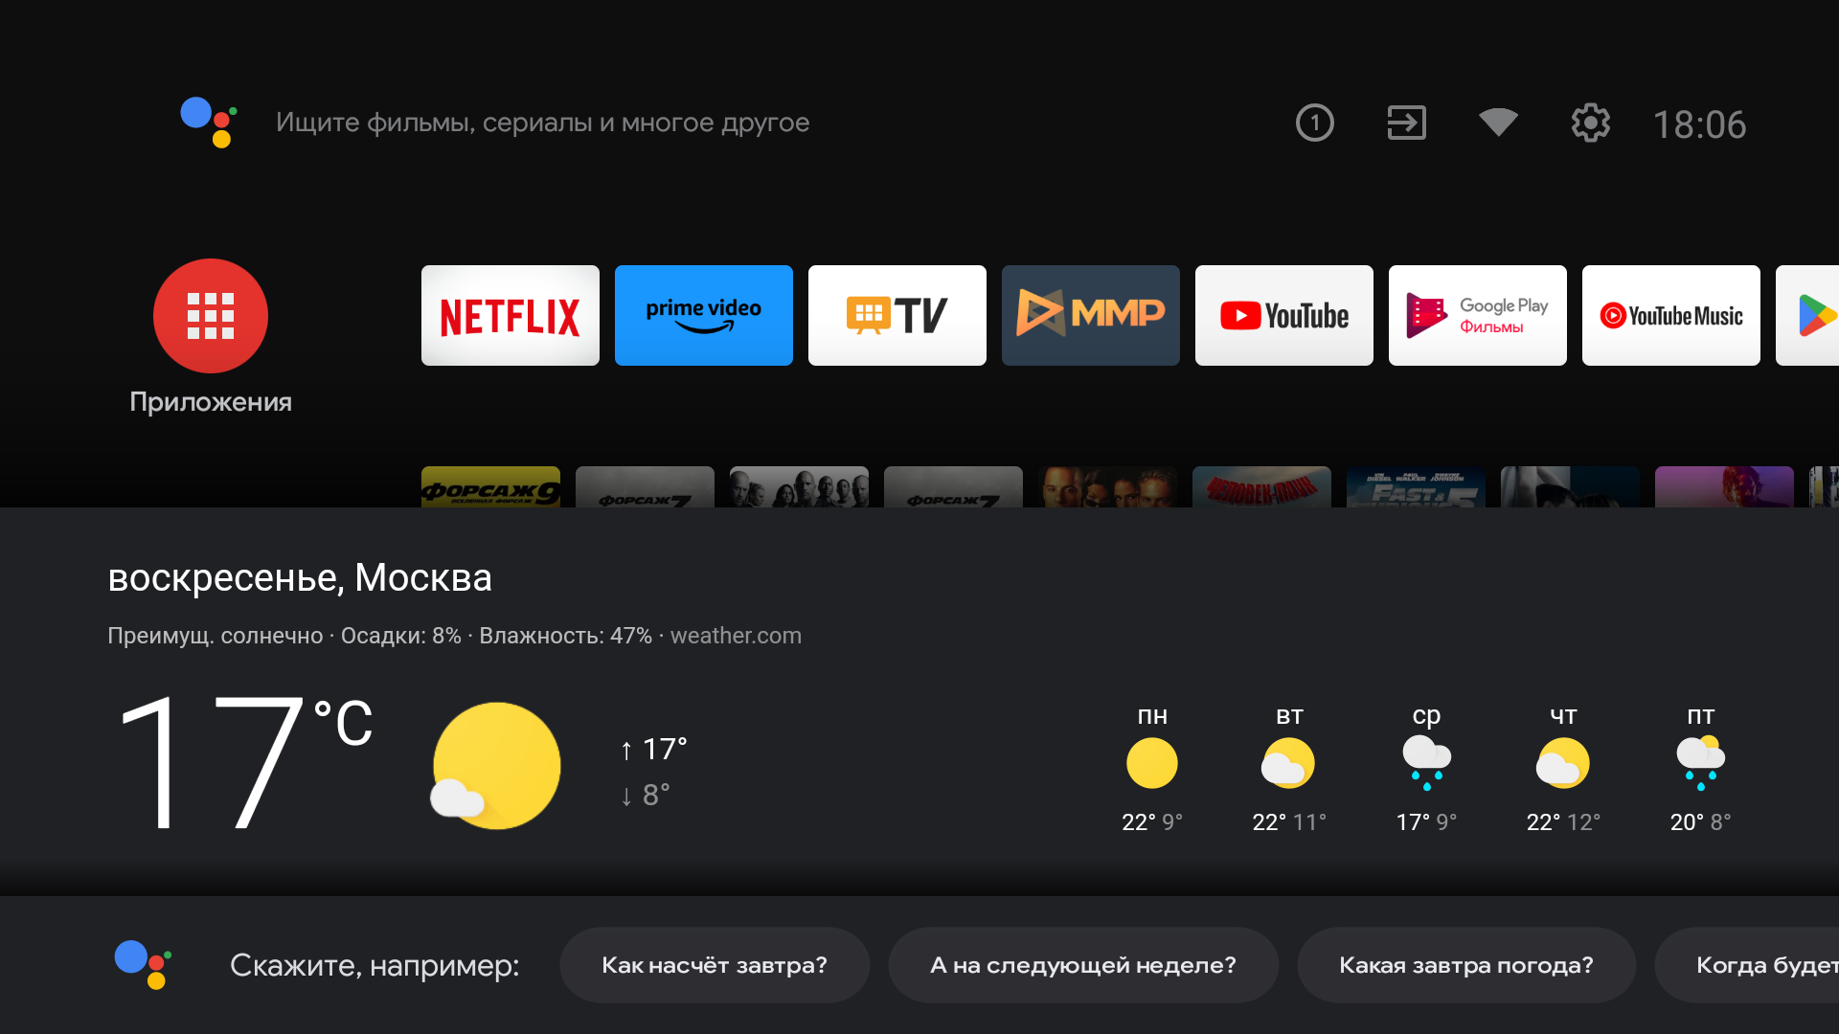Choose the 'Какая завтра погода?' suggestion
This screenshot has height=1034, width=1839.
(1465, 965)
